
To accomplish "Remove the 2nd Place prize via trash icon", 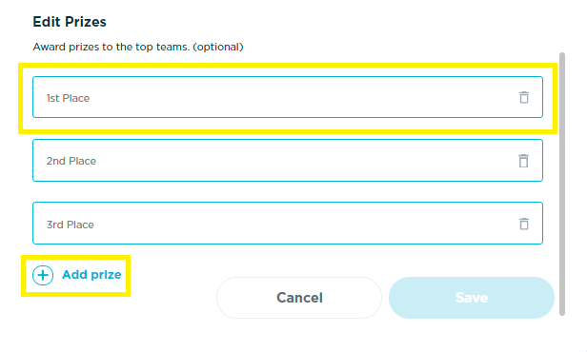I will [x=523, y=161].
